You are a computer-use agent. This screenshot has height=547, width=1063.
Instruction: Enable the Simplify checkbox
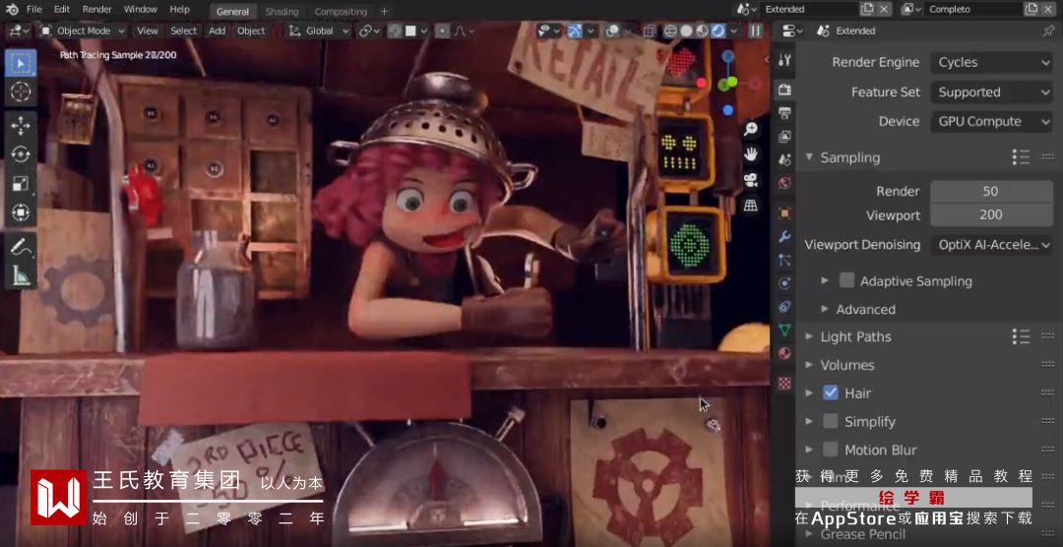coord(831,422)
